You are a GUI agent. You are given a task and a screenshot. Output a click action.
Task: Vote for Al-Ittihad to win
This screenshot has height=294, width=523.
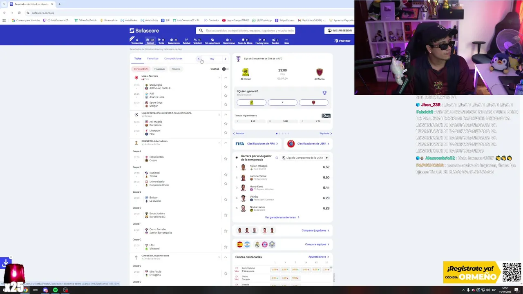click(x=251, y=102)
